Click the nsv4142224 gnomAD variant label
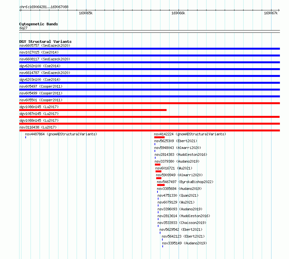 click(x=190, y=134)
